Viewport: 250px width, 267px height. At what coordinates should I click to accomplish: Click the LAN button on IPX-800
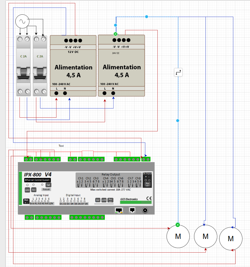[x=104, y=200]
